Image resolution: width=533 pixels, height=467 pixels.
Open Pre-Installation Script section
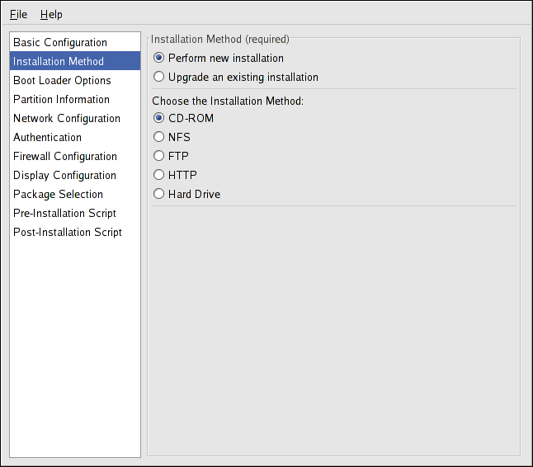tap(64, 213)
